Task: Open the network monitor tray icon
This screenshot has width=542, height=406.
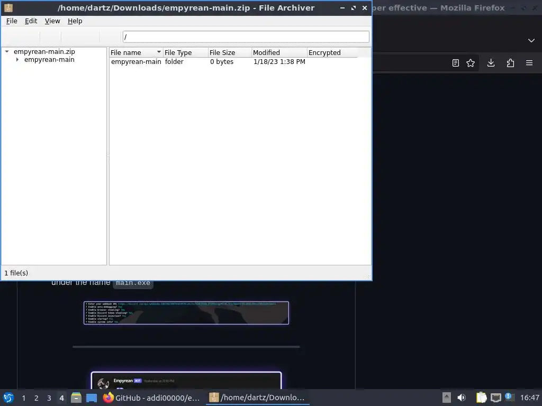Action: pos(495,398)
